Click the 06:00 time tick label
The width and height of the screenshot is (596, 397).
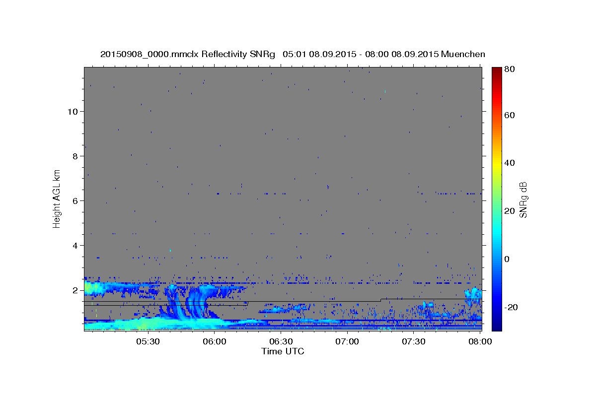(x=215, y=341)
